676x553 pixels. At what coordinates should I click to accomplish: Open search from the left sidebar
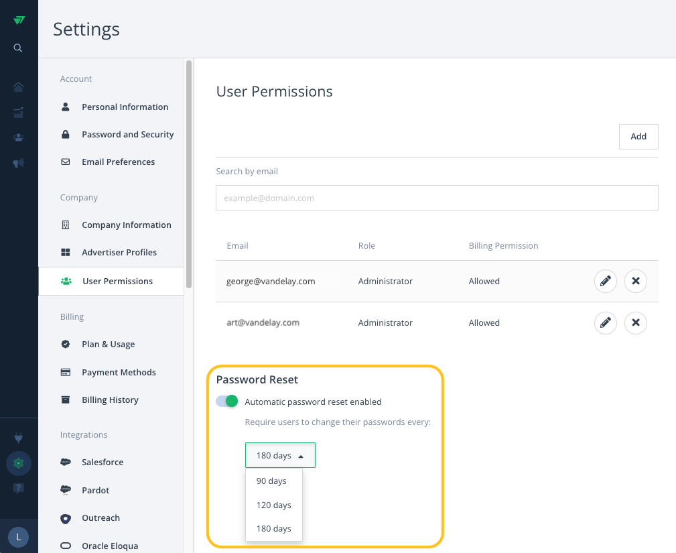click(17, 48)
